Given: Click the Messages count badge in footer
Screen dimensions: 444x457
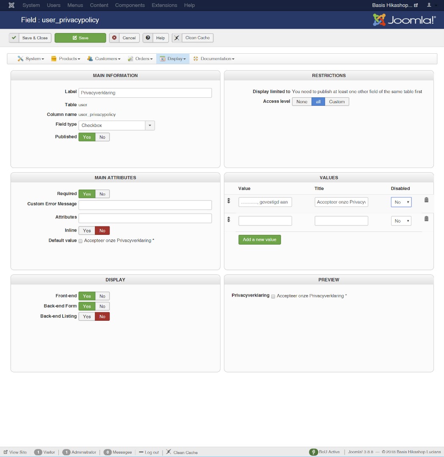Looking at the screenshot, I should [x=108, y=452].
